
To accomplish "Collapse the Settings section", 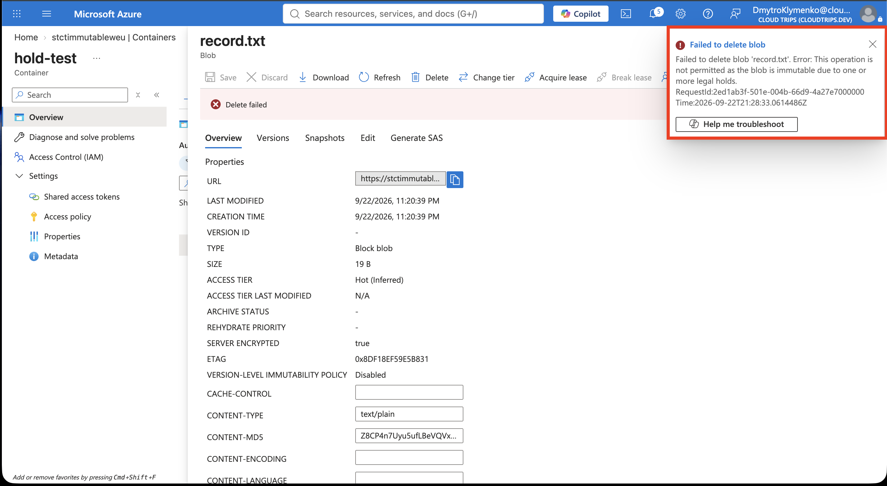I will (19, 176).
